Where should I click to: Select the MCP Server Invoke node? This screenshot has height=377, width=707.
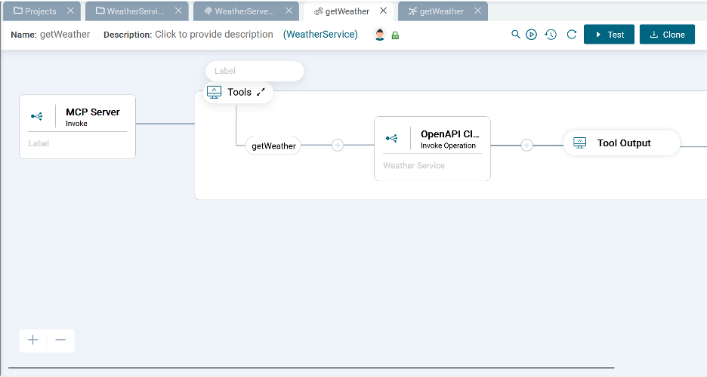tap(77, 117)
